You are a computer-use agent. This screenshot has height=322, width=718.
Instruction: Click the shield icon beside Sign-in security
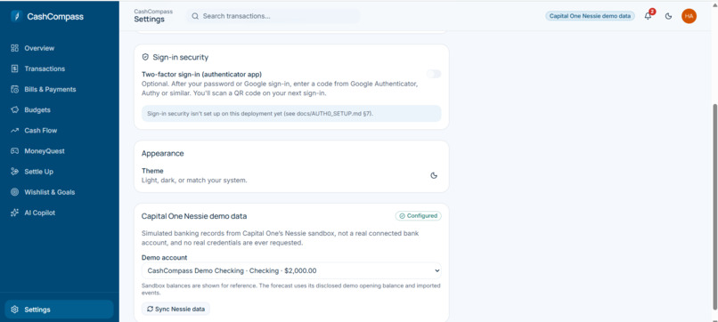tap(145, 57)
